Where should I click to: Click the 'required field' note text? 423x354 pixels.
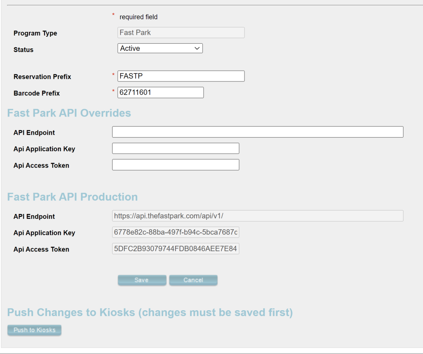tap(138, 17)
